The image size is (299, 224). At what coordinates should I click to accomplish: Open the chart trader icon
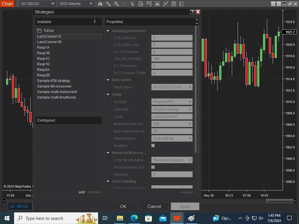tap(149, 3)
